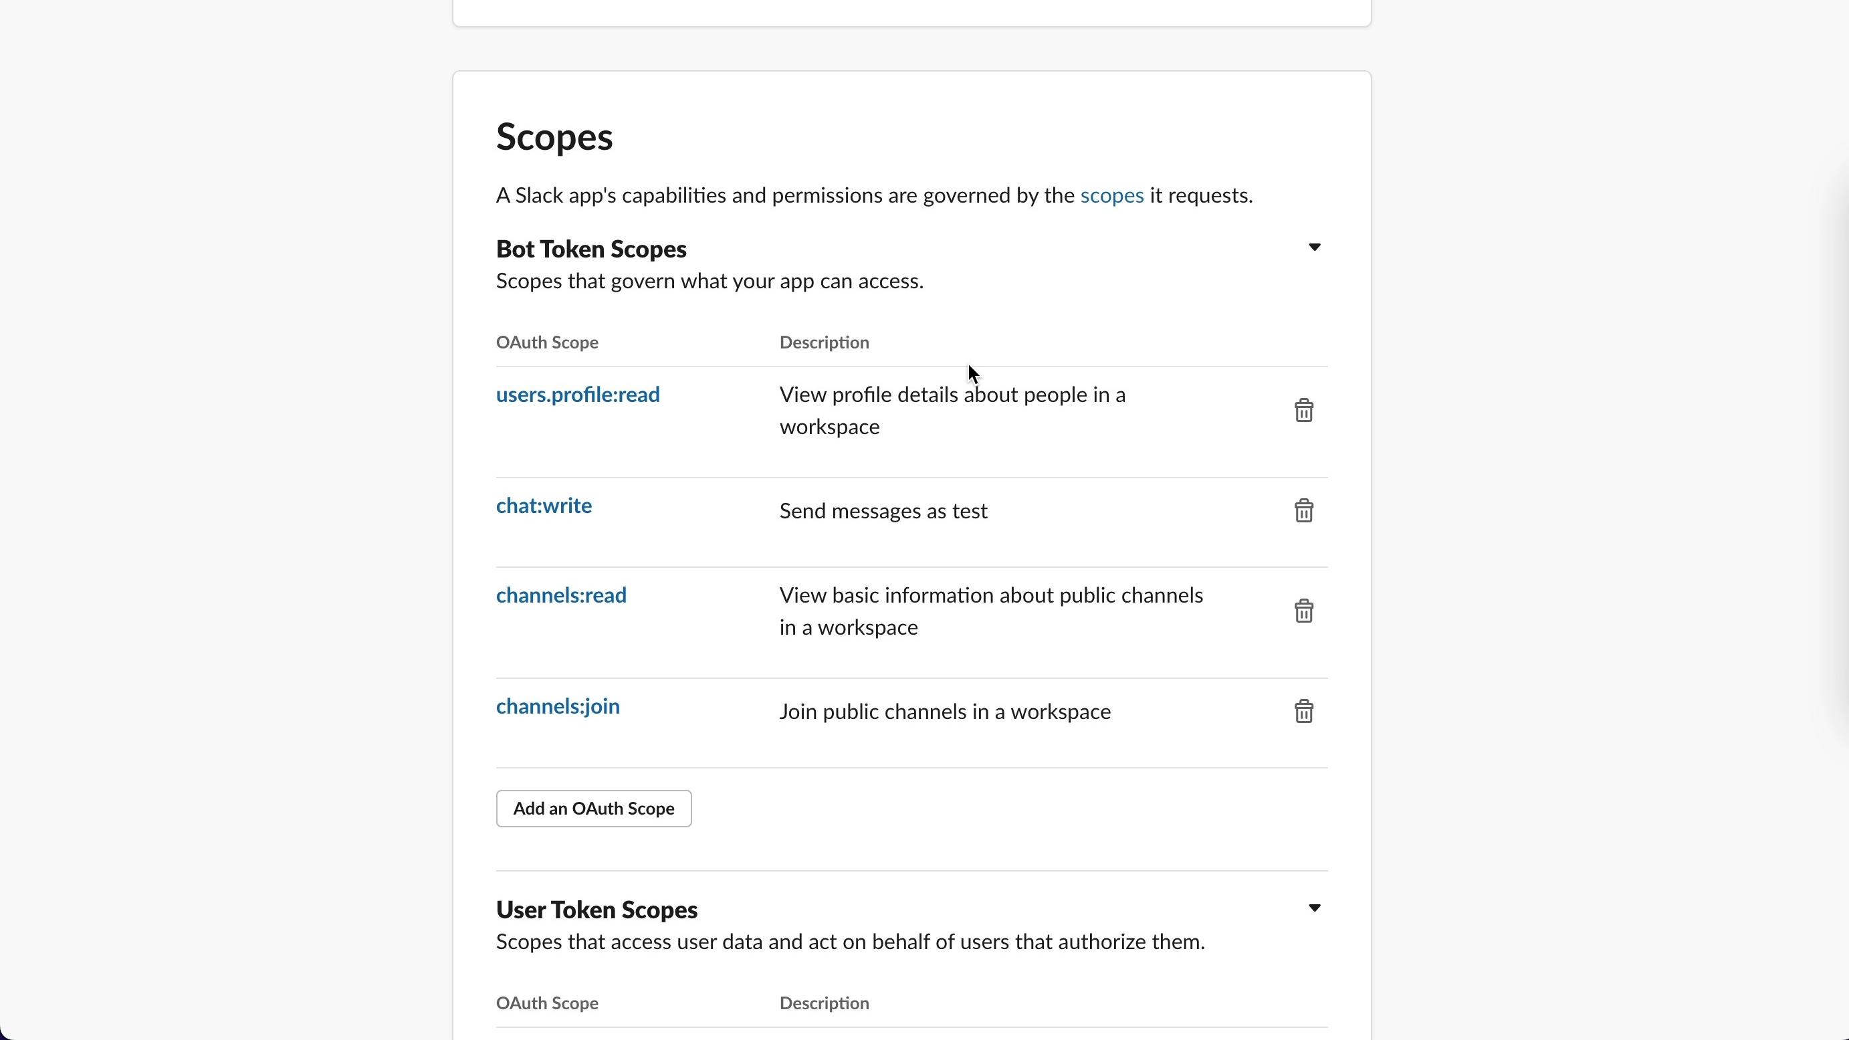Click the chevron next to Bot Token Scopes

click(x=1315, y=247)
